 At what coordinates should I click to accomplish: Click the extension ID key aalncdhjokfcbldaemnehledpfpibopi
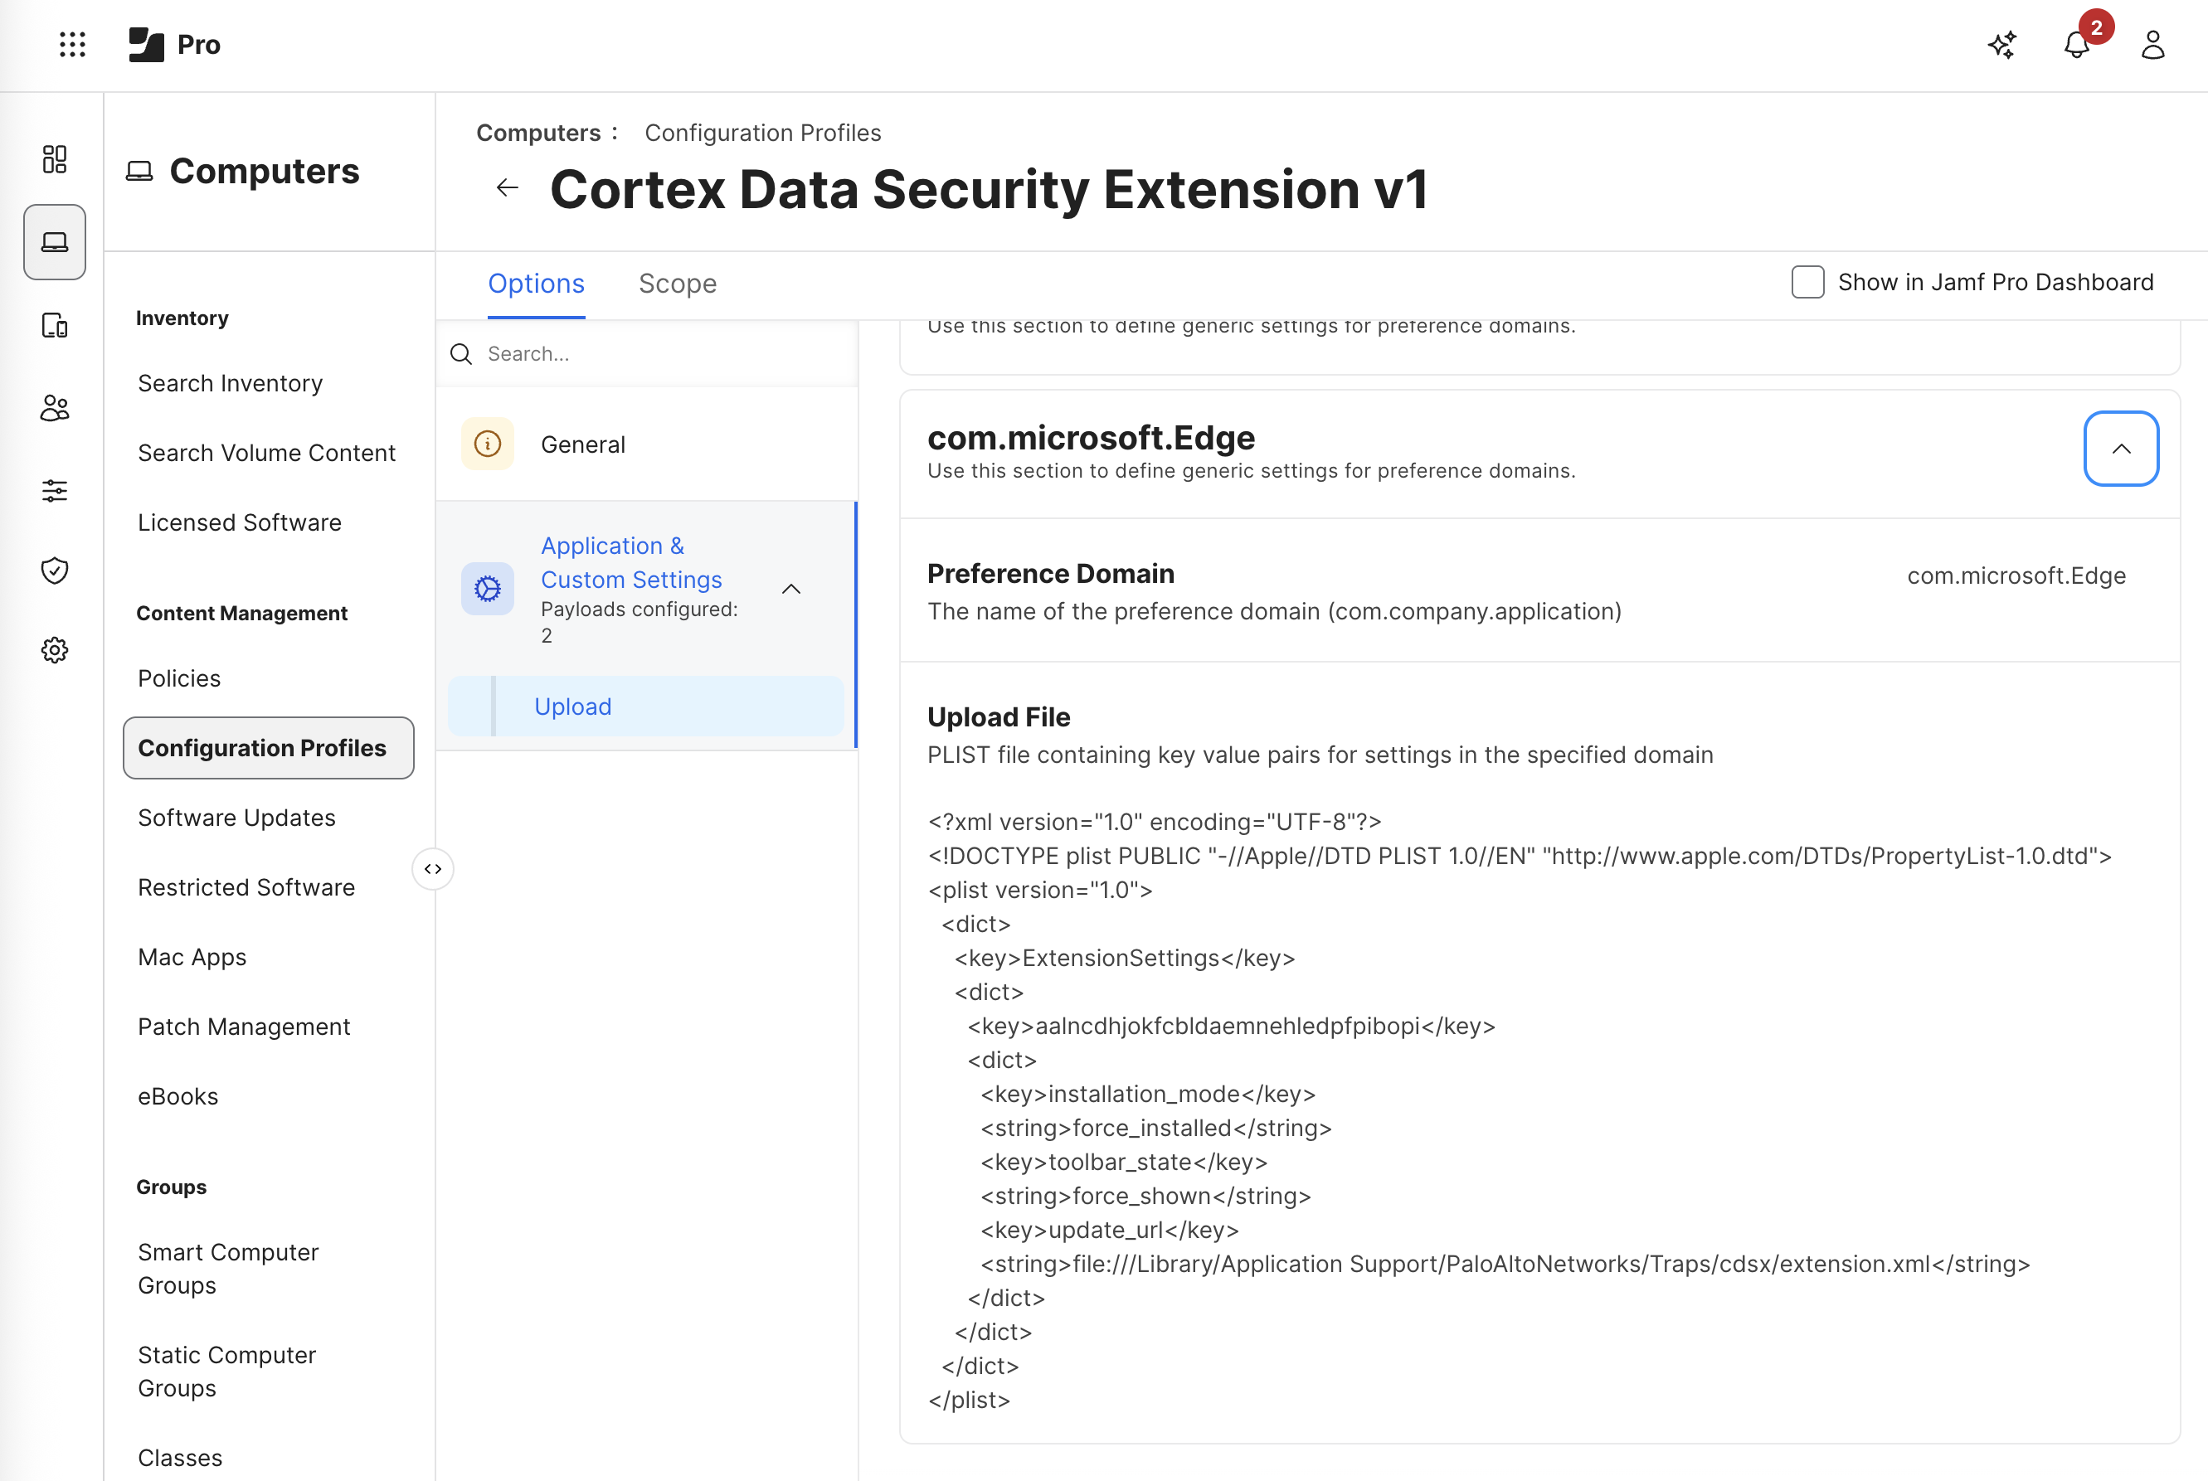click(1231, 1027)
